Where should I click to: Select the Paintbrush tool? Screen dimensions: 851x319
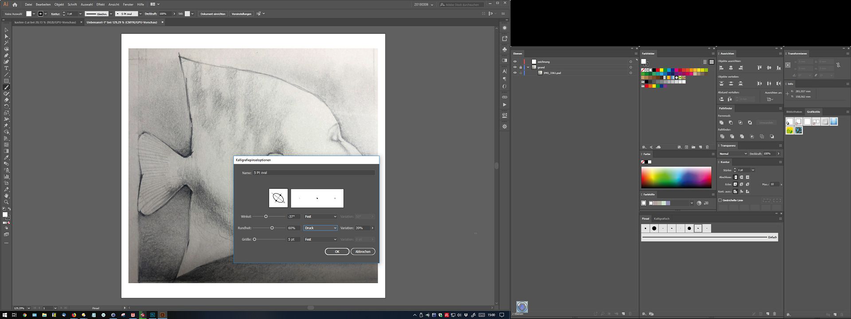click(x=6, y=88)
